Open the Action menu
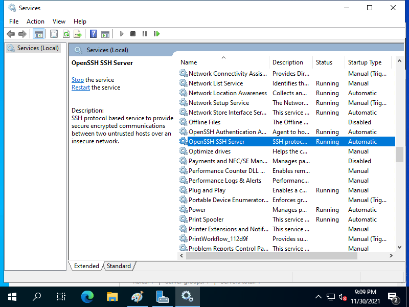 [x=35, y=21]
